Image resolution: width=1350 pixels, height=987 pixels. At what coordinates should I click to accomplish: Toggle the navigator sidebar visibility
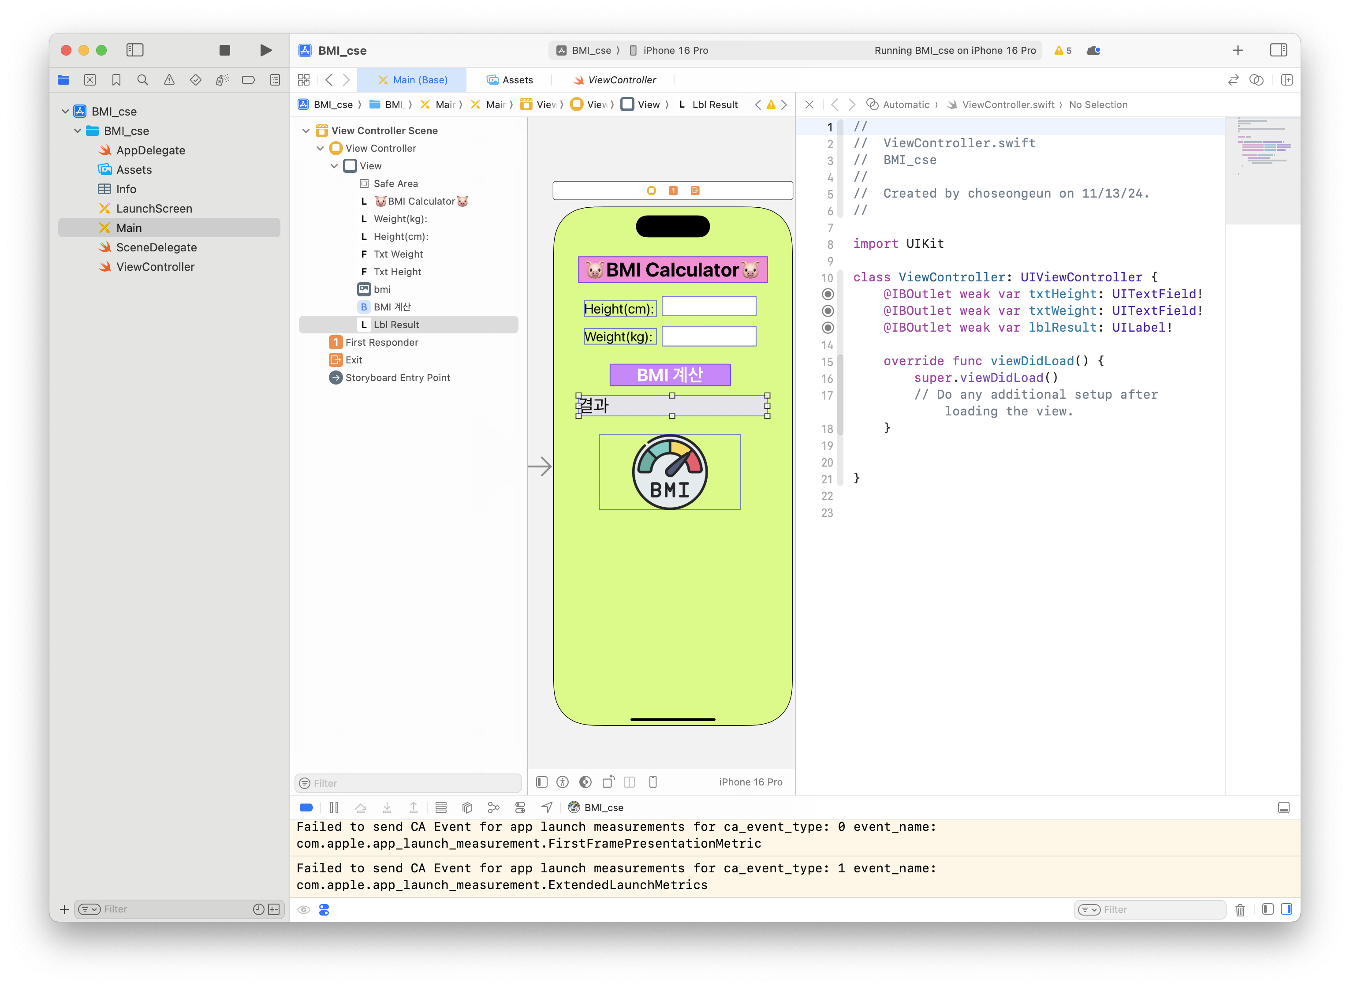(135, 50)
